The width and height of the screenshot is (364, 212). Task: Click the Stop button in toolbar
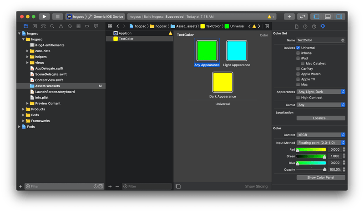58,16
